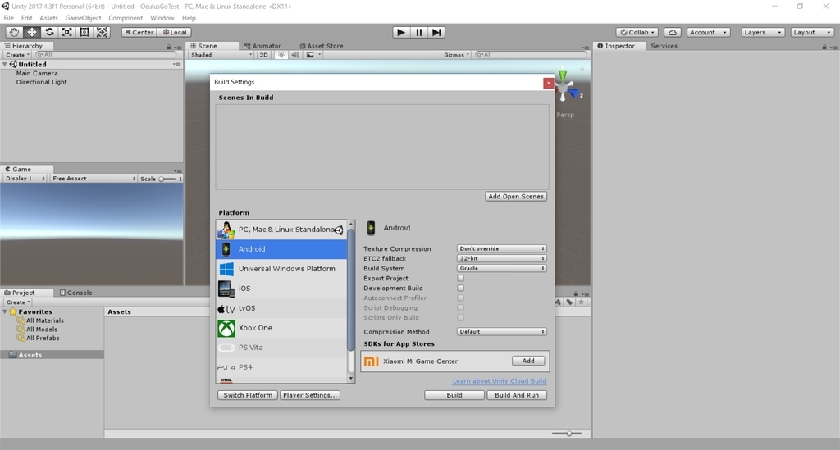Viewport: 840px width, 450px height.
Task: Click the PS4 platform icon
Action: (226, 367)
